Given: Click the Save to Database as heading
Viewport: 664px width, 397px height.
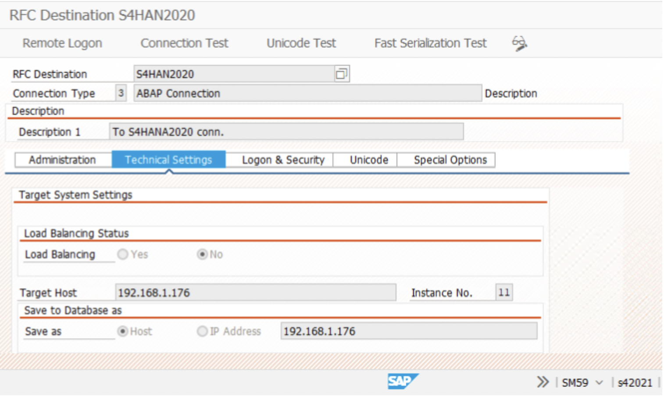Looking at the screenshot, I should point(73,311).
